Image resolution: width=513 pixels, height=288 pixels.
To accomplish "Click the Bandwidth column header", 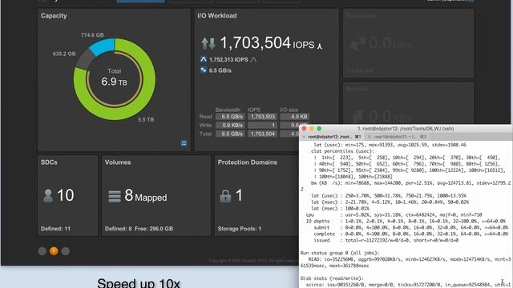I will coord(228,110).
